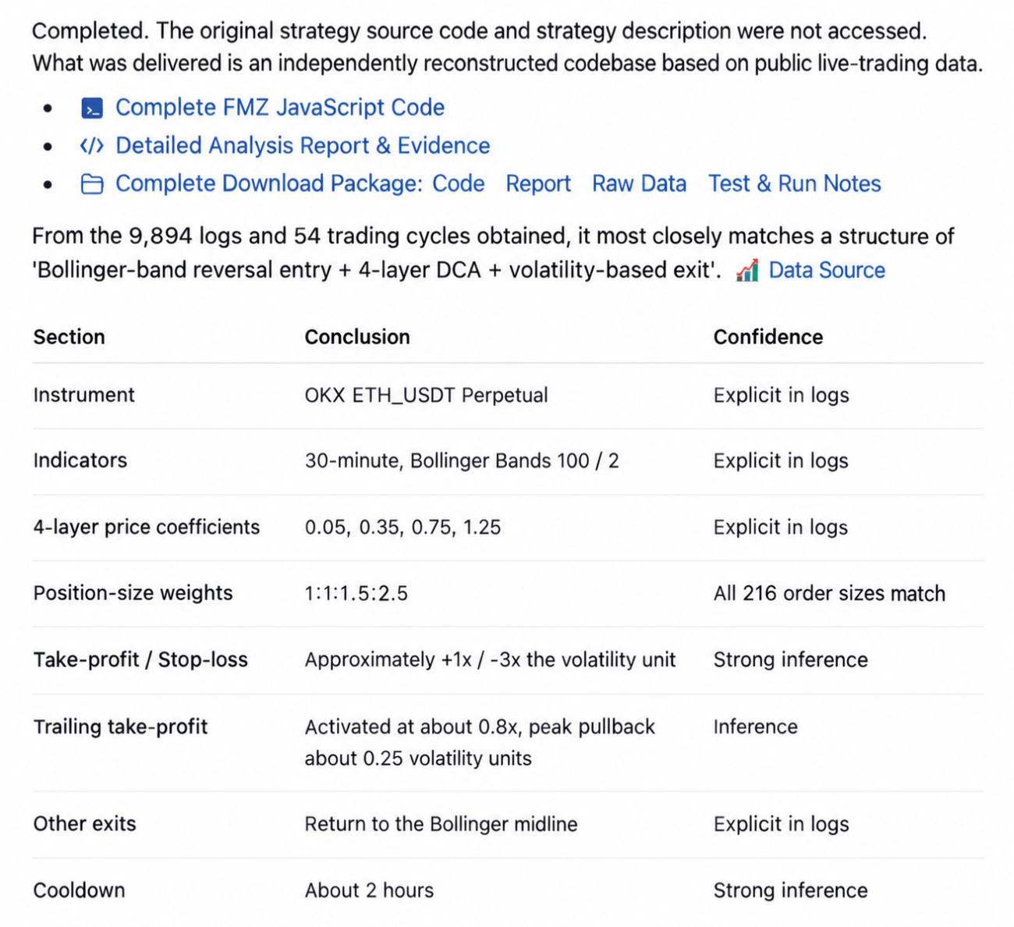Viewport: 1014px width, 927px height.
Task: Select the OKX ETH_USDT Perpetual cell
Action: pos(426,396)
